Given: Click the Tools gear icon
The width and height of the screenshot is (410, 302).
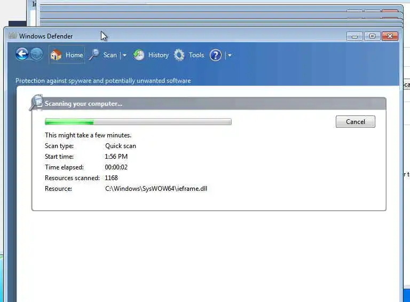Looking at the screenshot, I should click(x=179, y=55).
